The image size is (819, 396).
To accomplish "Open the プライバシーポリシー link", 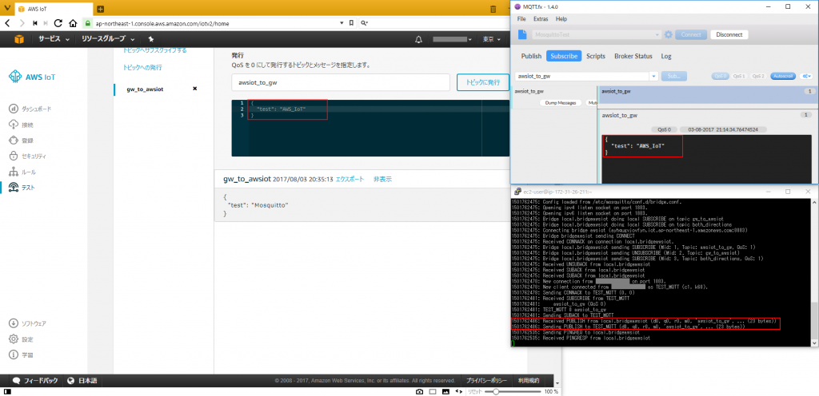I will 486,380.
